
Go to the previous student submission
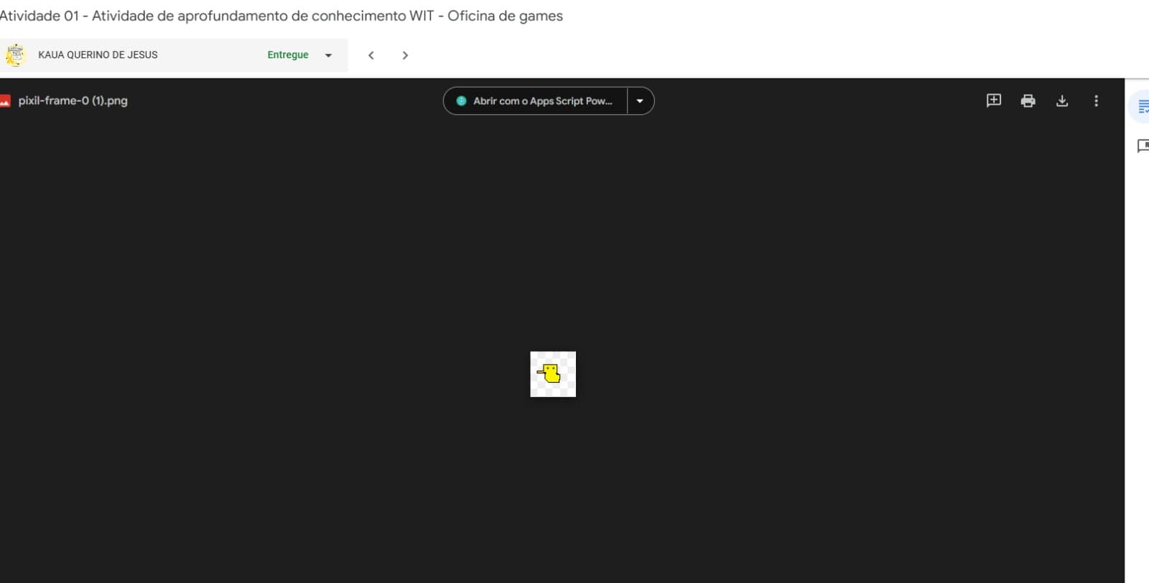click(x=371, y=55)
